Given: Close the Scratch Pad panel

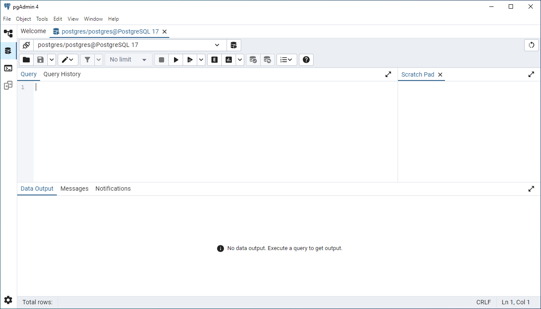Looking at the screenshot, I should tap(440, 74).
